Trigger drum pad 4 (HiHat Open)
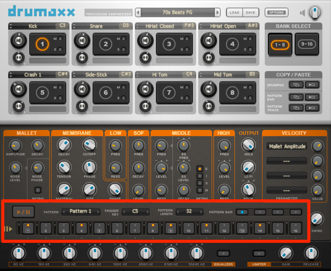Image resolution: width=331 pixels, height=271 pixels. point(232,44)
